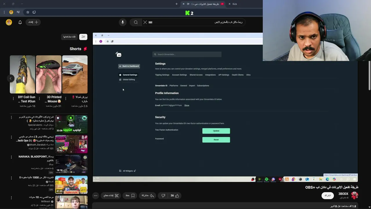Screen dimensions: 371x209
Task: Open the MrBeast video title link
Action: pyautogui.click(x=41, y=197)
